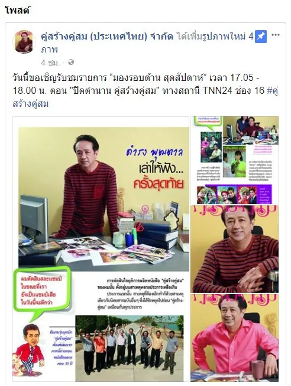Click the red ครั้งสุดท้าย headline text
291x386 pixels.
tap(159, 184)
